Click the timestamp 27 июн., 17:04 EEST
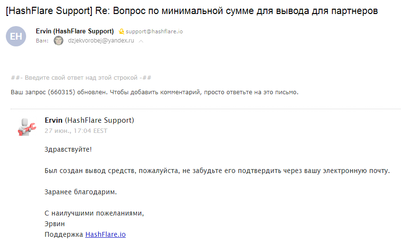Screen dimensions: 401x245 click(76, 131)
